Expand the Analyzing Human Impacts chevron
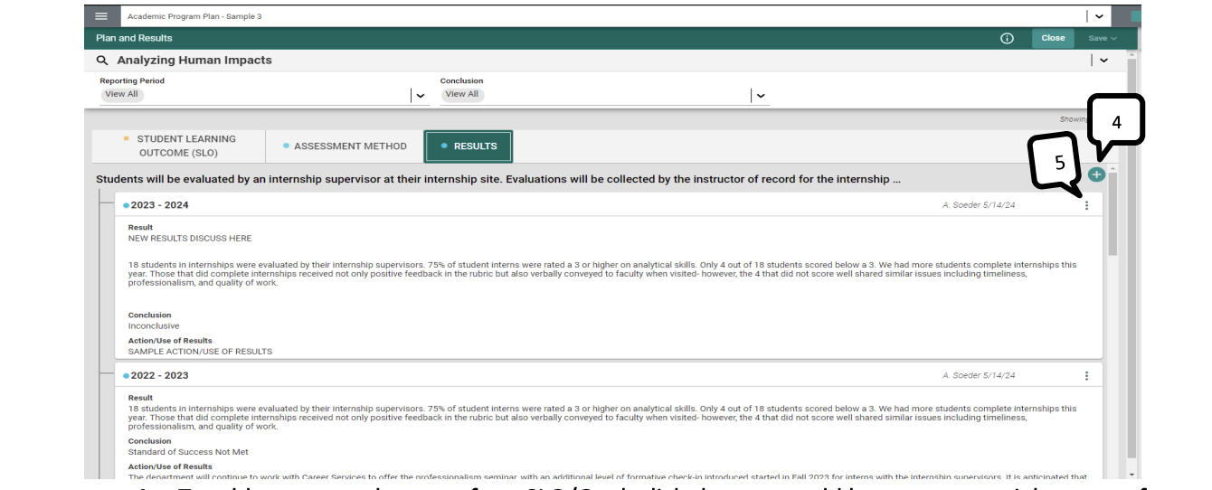This screenshot has width=1212, height=490. pos(1103,61)
